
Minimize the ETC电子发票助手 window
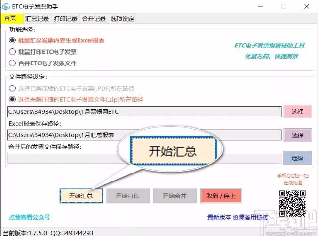(x=261, y=6)
